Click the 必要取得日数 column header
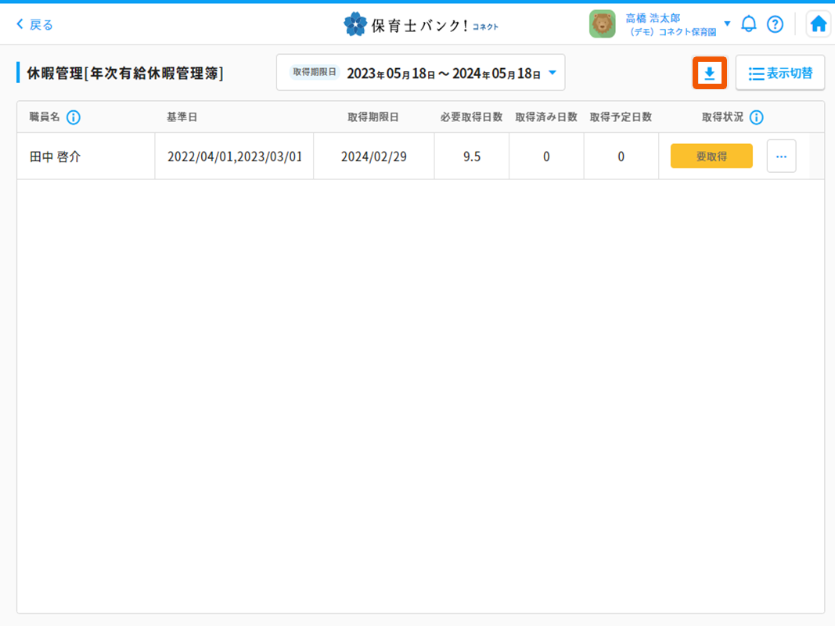The height and width of the screenshot is (626, 835). coord(471,117)
